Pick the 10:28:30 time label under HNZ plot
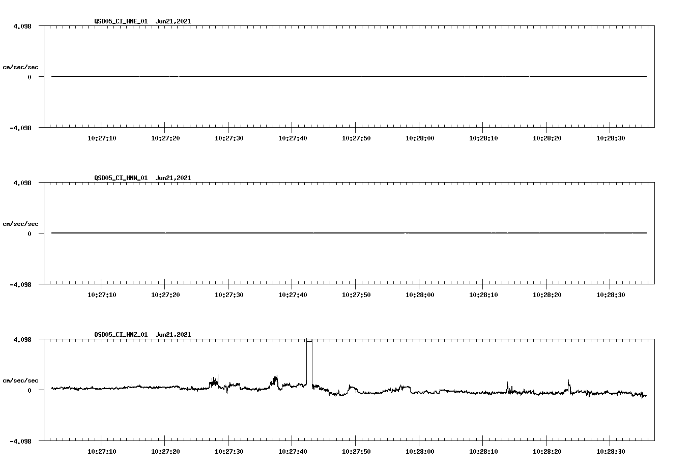The image size is (691, 470). 611,452
